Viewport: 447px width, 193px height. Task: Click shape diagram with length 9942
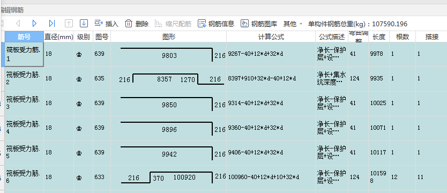point(169,153)
